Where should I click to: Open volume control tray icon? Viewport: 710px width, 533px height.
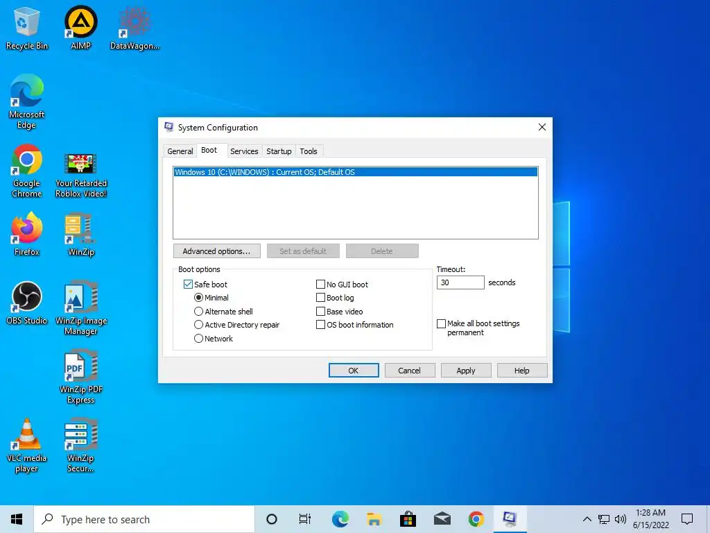click(x=621, y=519)
